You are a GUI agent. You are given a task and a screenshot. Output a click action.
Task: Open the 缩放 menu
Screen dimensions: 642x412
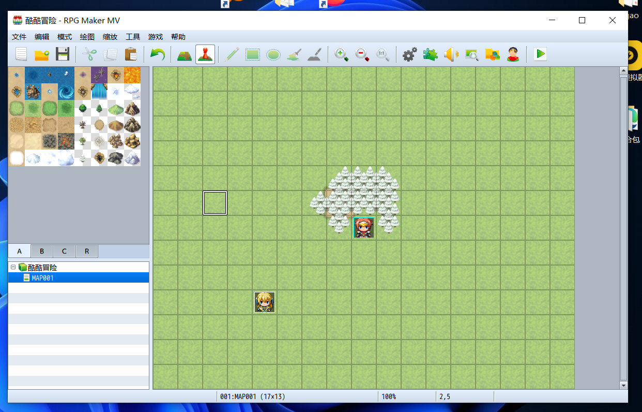coord(110,37)
